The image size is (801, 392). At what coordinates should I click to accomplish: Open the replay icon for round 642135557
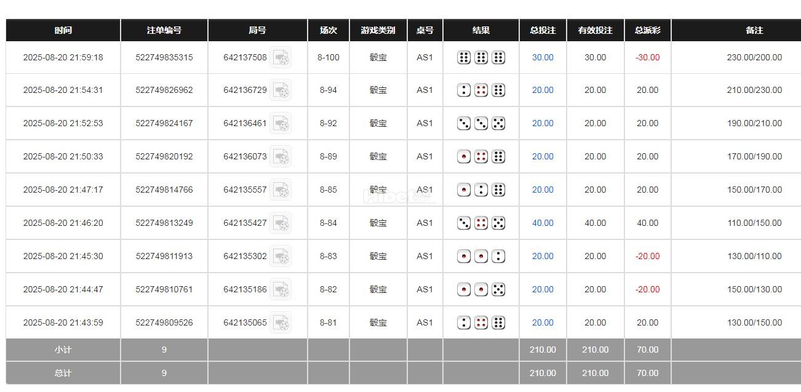coord(281,190)
